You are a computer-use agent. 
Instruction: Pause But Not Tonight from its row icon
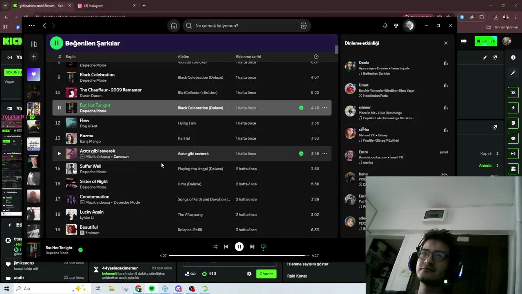coord(59,108)
